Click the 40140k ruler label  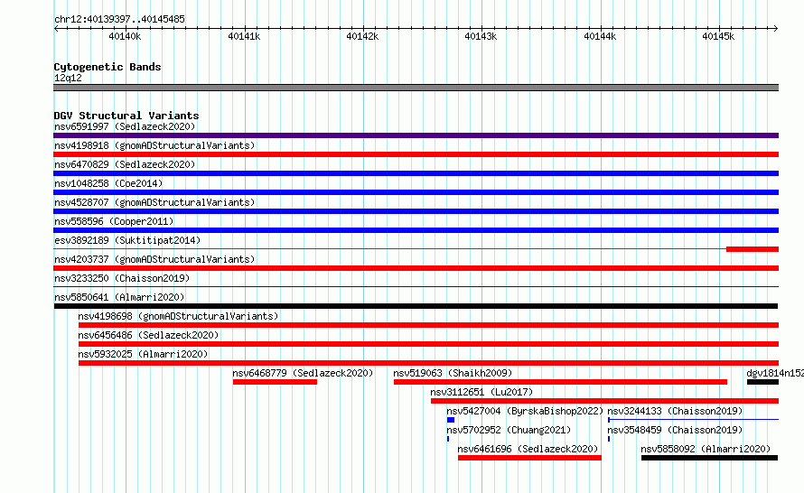(x=125, y=36)
